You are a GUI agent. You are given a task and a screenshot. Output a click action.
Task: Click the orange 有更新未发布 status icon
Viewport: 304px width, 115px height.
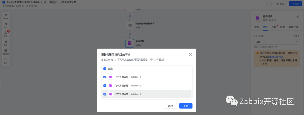tap(60, 2)
